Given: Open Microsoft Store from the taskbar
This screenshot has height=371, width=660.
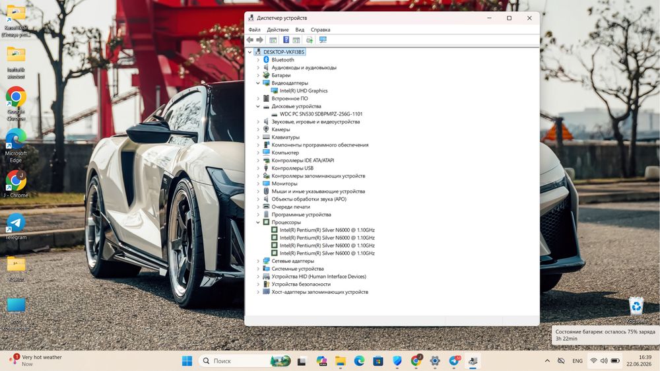Looking at the screenshot, I should [x=378, y=361].
